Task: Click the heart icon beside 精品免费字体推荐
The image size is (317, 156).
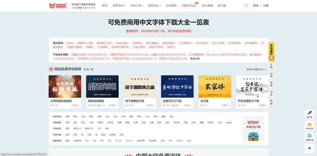Action: point(51,69)
